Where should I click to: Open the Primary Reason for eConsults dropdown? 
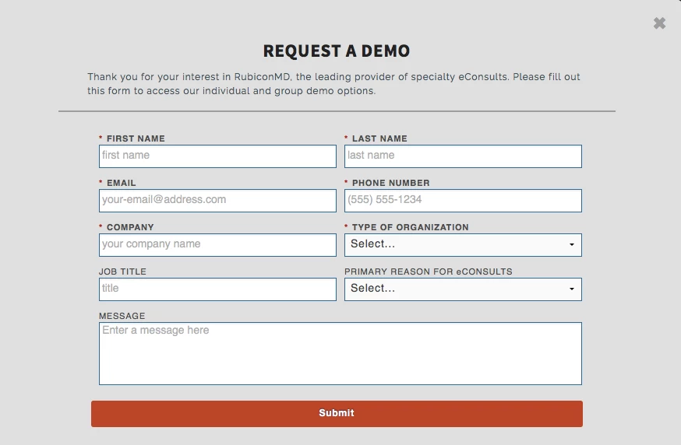click(x=463, y=289)
